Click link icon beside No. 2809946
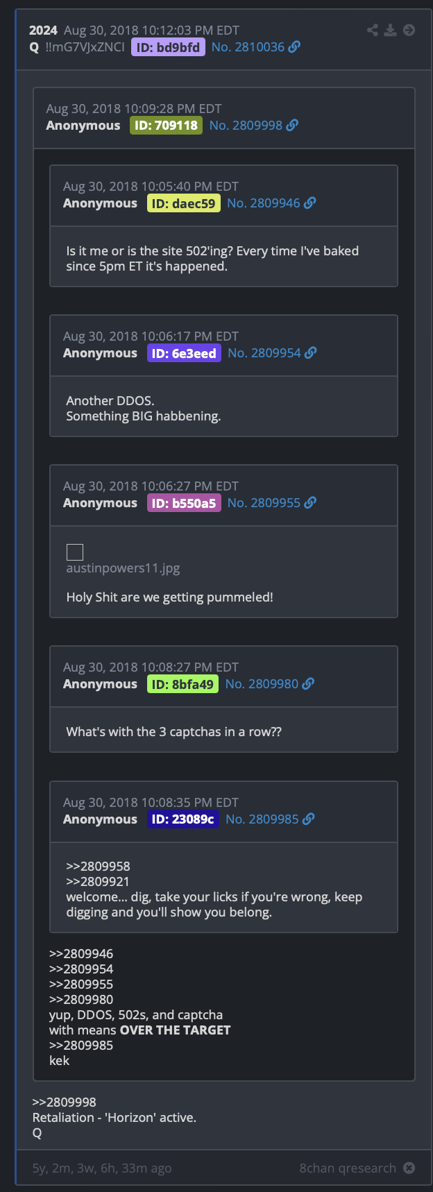Viewport: 433px width, 1192px height. click(x=310, y=203)
